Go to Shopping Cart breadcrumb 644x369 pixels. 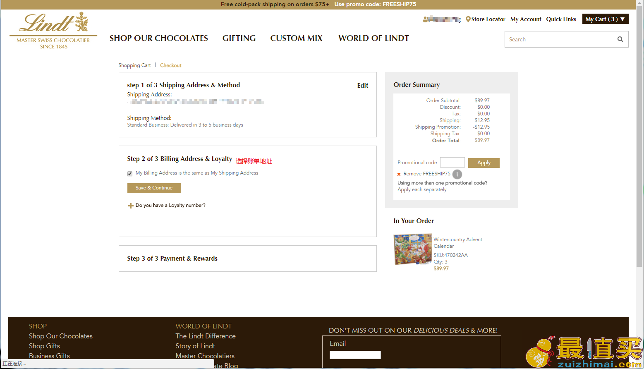point(134,65)
